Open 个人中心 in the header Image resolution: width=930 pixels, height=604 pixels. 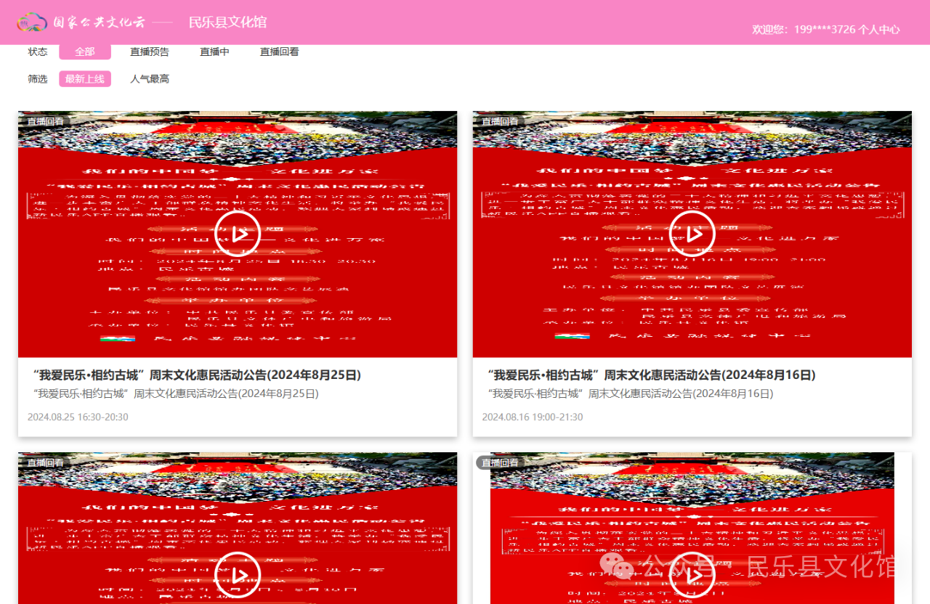click(879, 30)
